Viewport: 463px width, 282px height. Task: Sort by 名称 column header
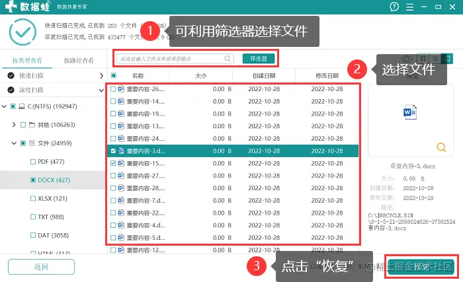pyautogui.click(x=138, y=76)
